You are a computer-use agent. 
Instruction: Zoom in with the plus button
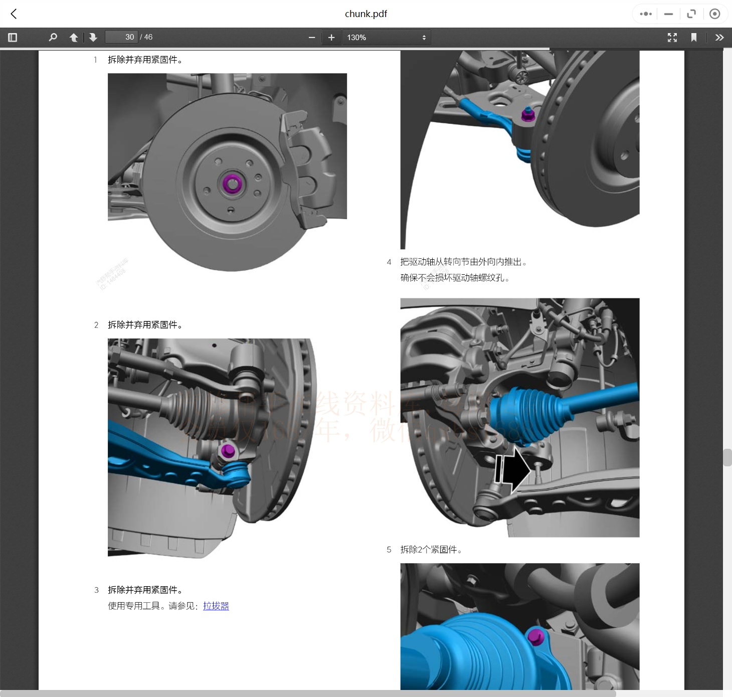[331, 38]
